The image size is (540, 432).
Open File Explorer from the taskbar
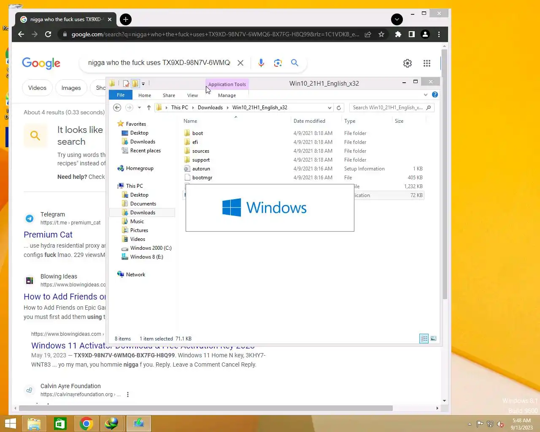click(x=34, y=424)
